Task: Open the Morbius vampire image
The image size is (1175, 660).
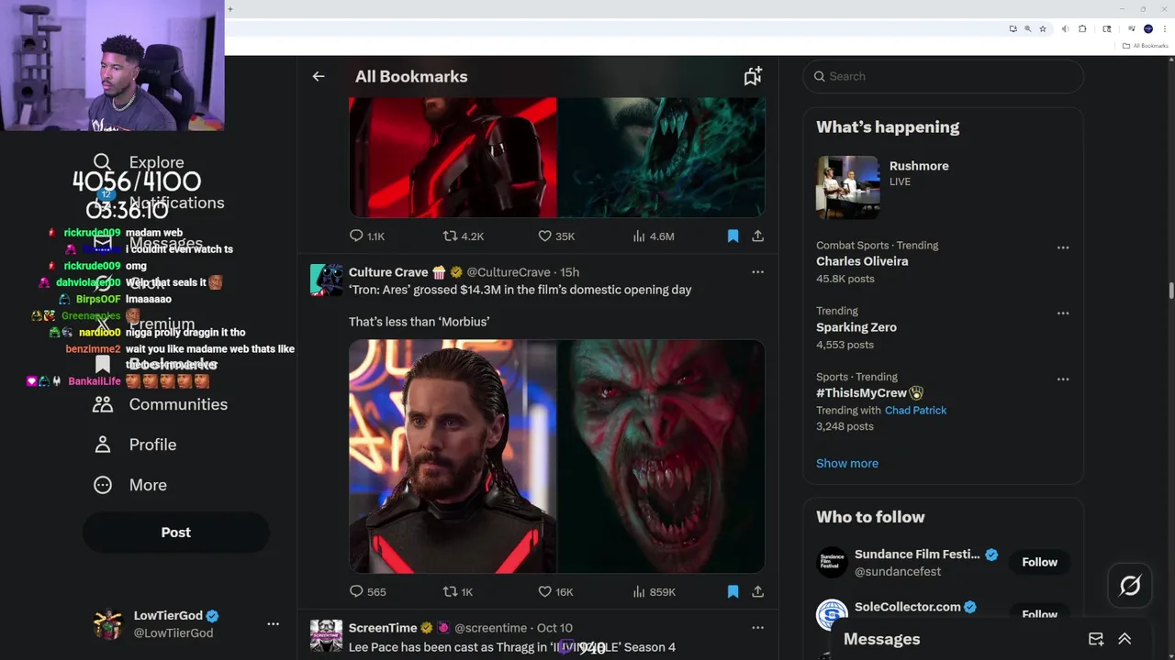Action: [662, 456]
